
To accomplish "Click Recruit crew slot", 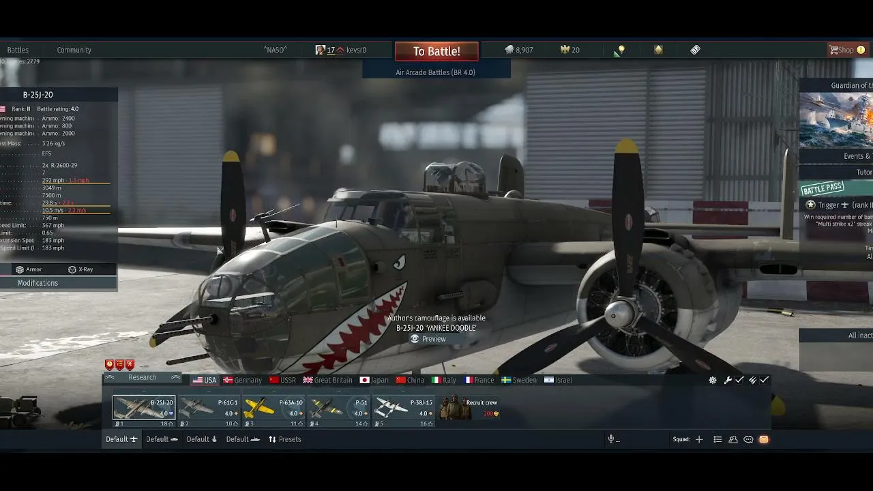I will (x=471, y=408).
